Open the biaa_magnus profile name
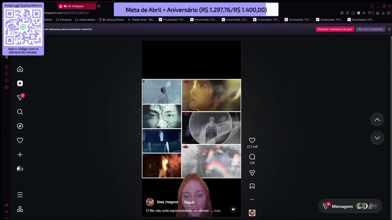The image size is (392, 220). (168, 202)
